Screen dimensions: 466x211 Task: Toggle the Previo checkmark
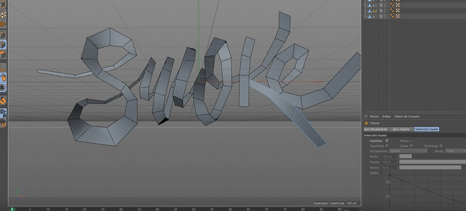(411, 141)
